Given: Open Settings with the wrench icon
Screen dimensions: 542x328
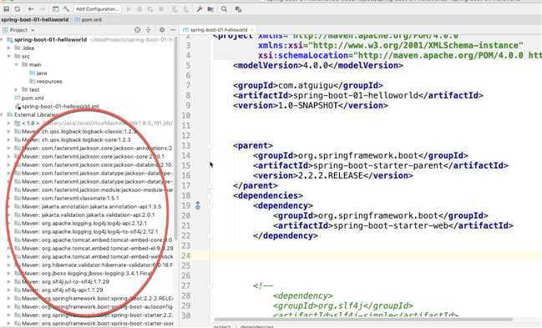Looking at the screenshot, I should pyautogui.click(x=200, y=9).
